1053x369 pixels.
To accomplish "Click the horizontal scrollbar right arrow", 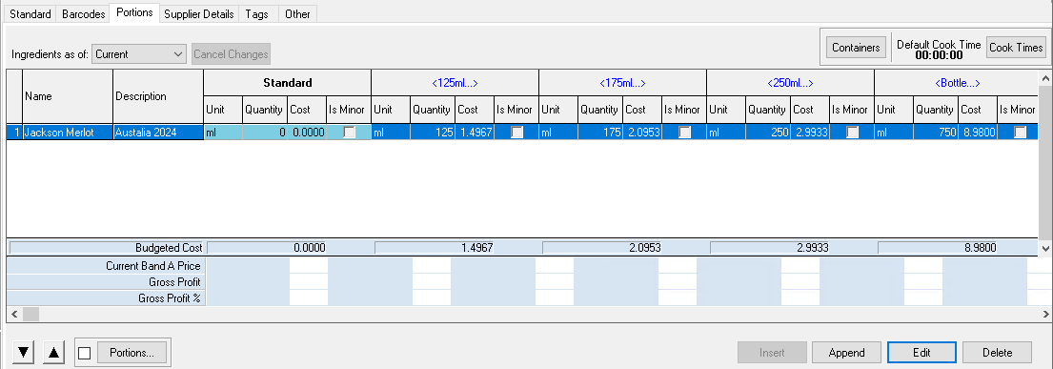I will [1045, 314].
